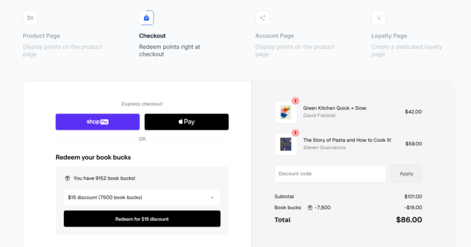Open the Loyalty Page tab
The image size is (471, 247).
(389, 36)
